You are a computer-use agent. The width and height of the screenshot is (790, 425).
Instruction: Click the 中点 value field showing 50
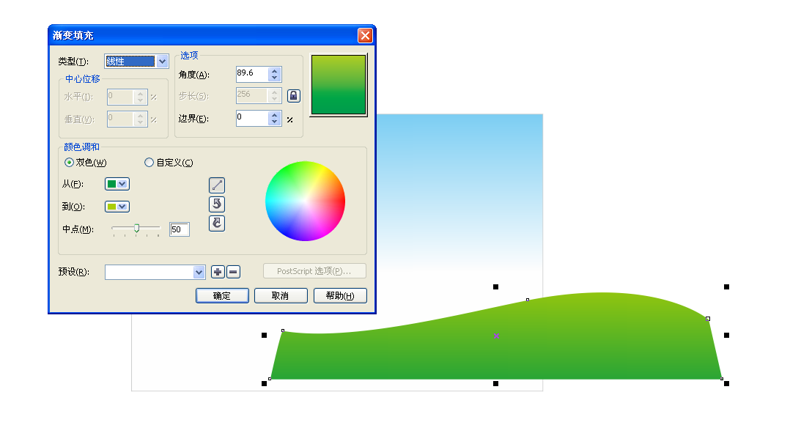pyautogui.click(x=180, y=229)
